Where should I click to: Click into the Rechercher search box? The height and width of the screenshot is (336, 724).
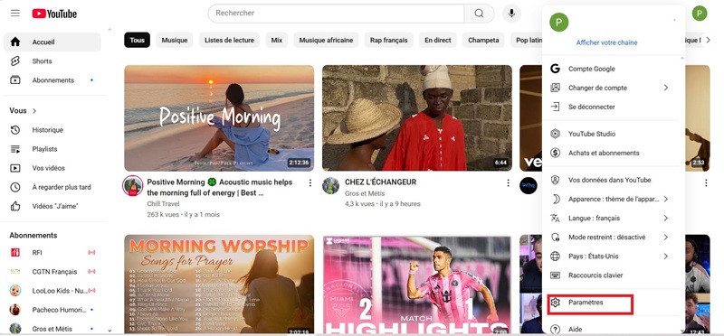(336, 14)
